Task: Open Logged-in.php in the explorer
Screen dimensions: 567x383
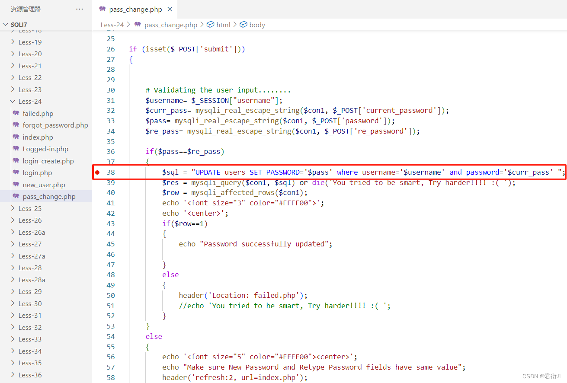Action: click(45, 149)
